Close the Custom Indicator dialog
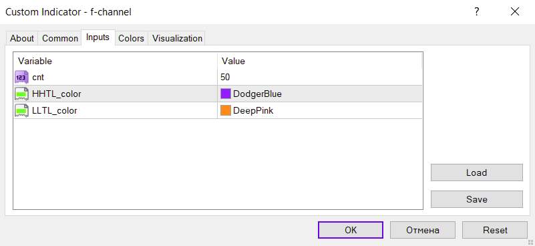535x246 pixels. (x=514, y=12)
